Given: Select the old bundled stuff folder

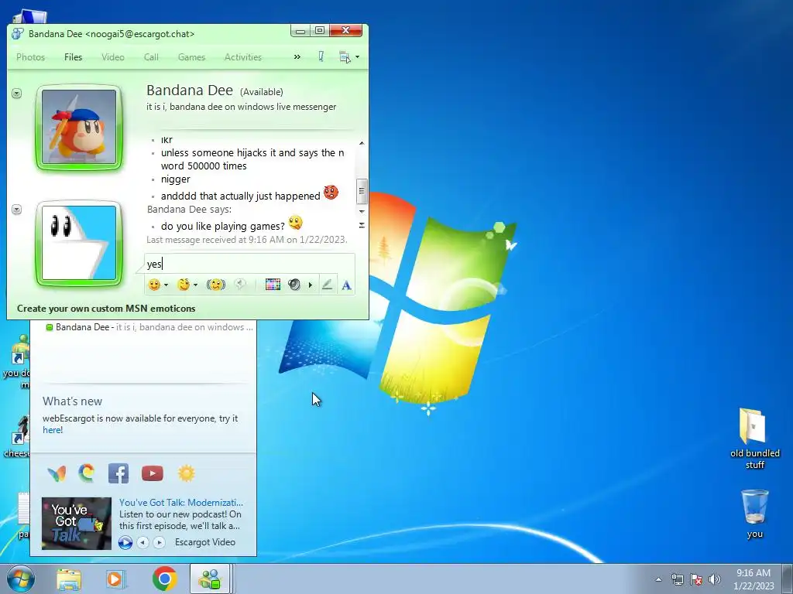Looking at the screenshot, I should [x=754, y=439].
